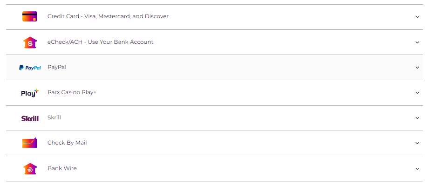Viewport: 429px width, 187px height.
Task: Open Credit Card - Visa, Mastercard, and Discover
Action: [108, 16]
